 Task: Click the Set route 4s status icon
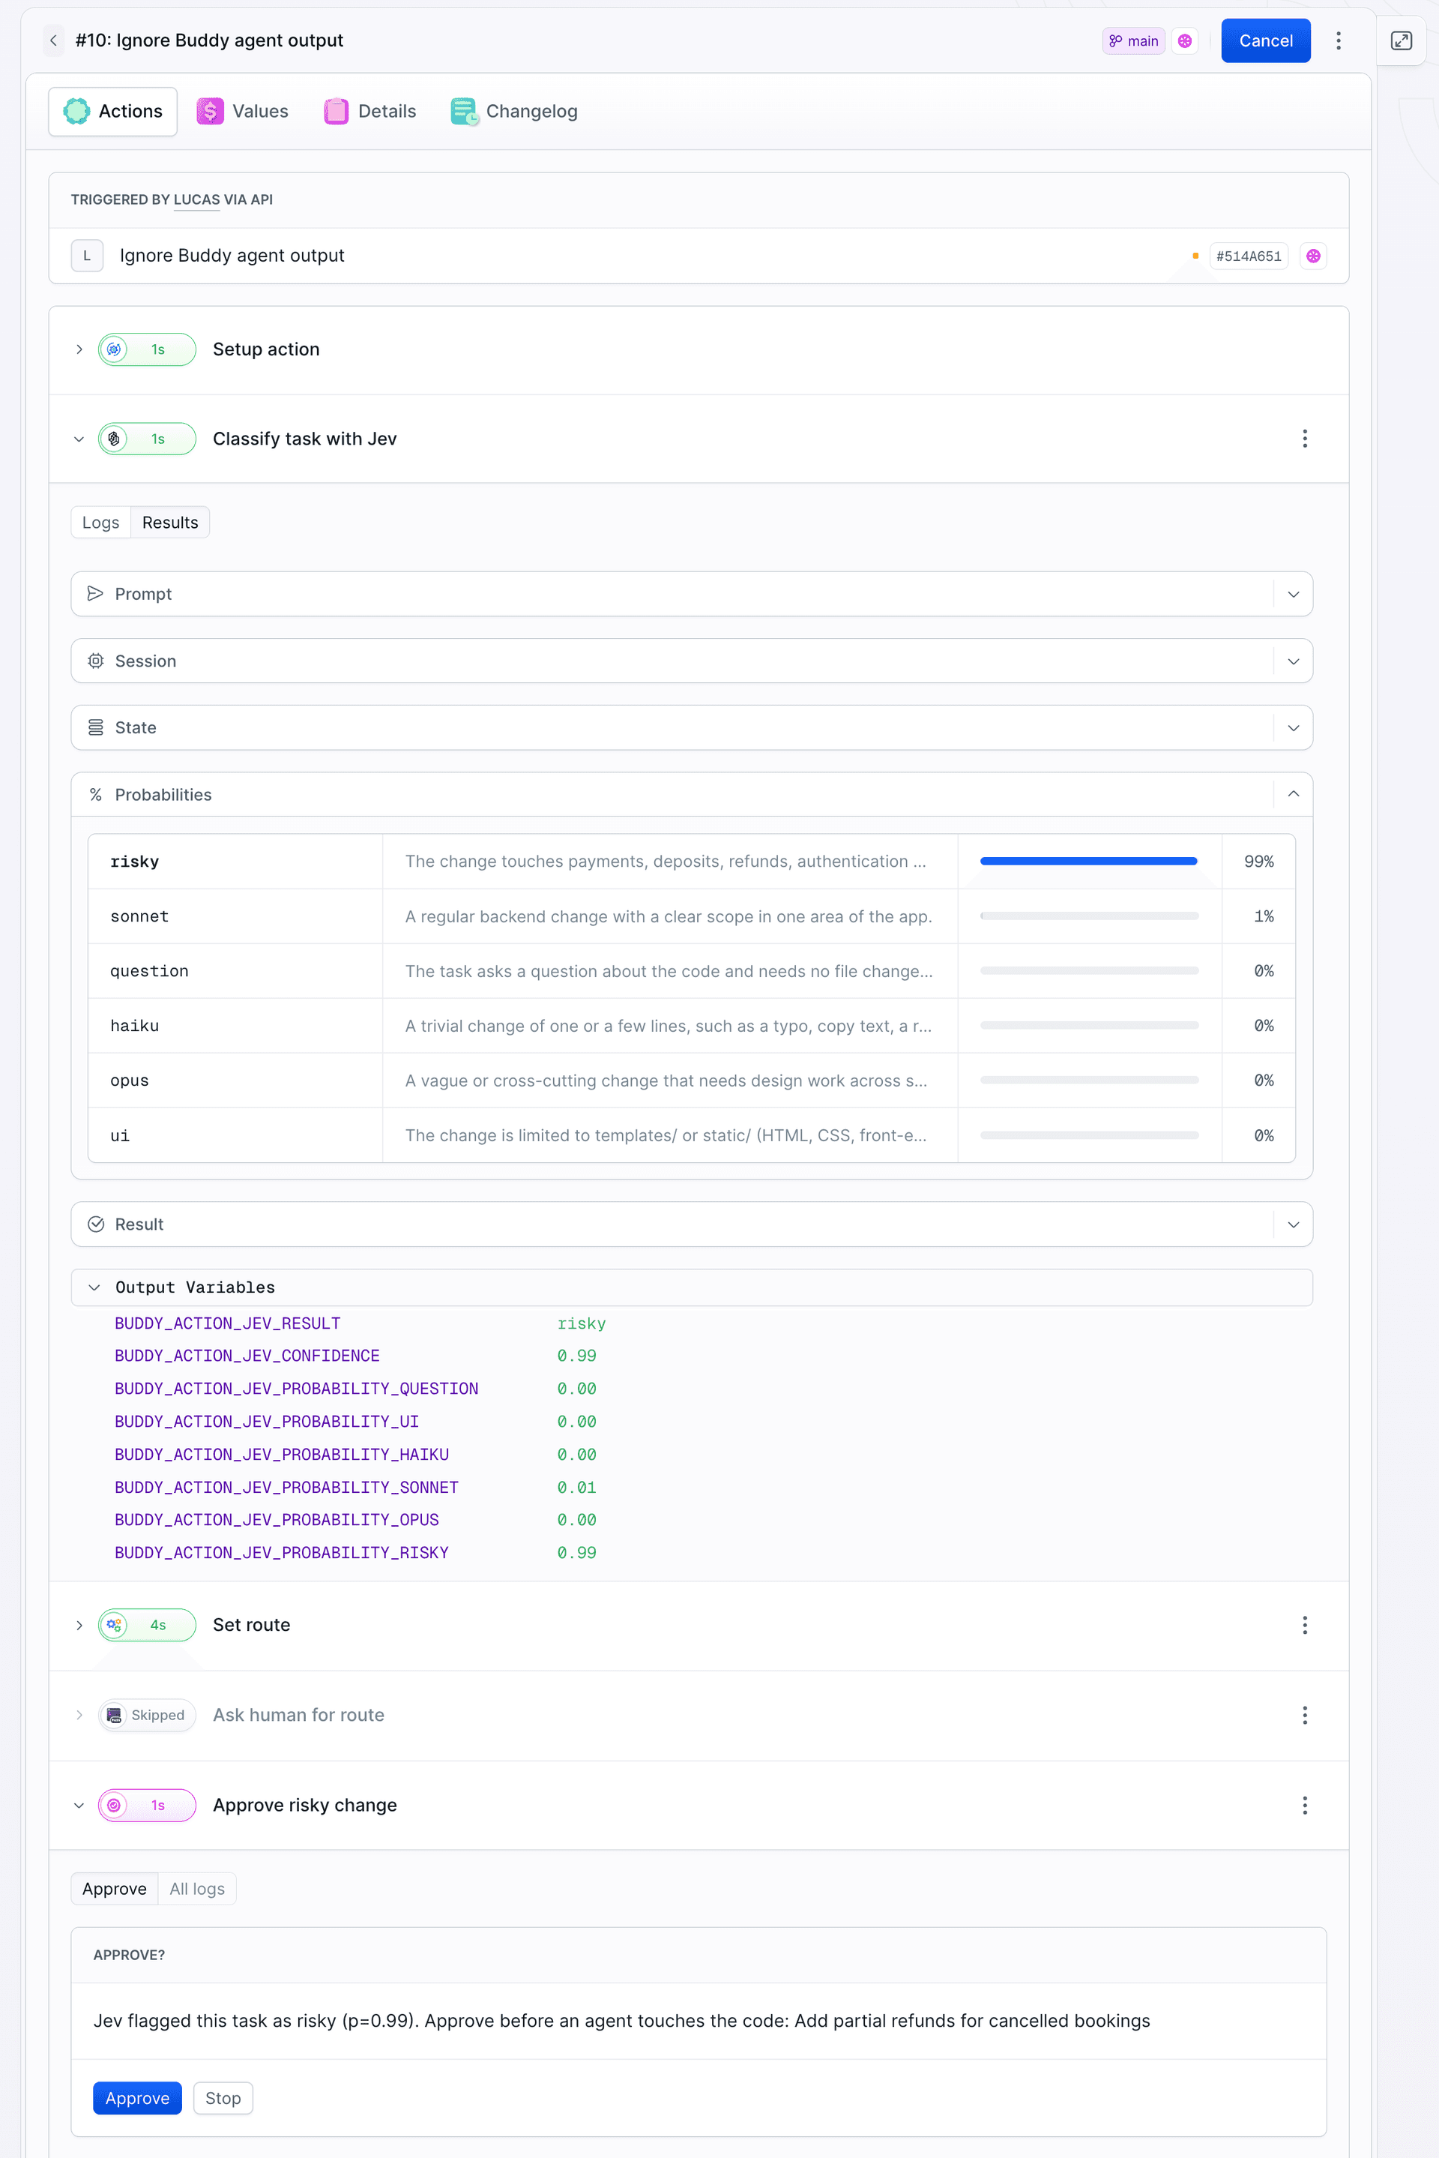[114, 1626]
